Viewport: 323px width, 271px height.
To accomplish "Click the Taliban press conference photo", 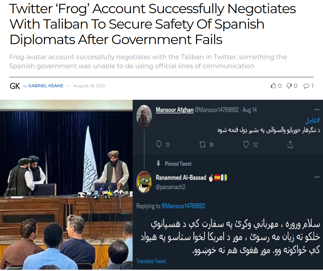I will [66, 185].
